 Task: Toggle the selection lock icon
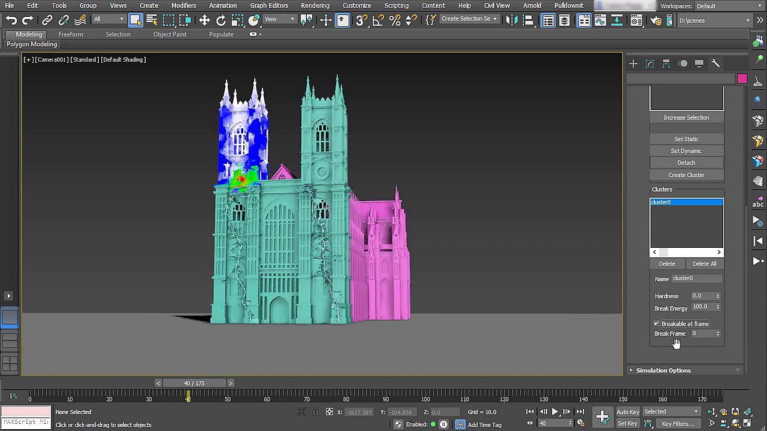[x=316, y=412]
